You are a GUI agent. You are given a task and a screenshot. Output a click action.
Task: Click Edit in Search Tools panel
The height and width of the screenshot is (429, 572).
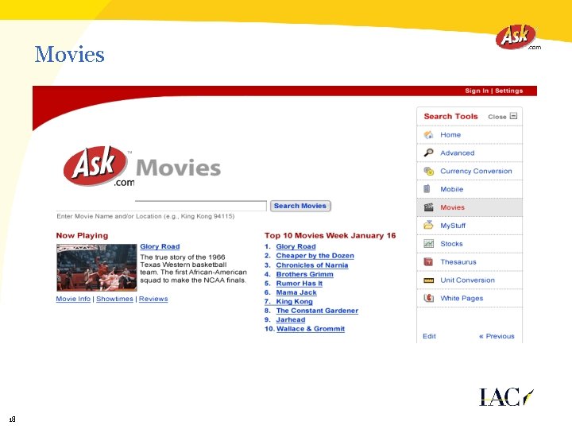point(429,336)
